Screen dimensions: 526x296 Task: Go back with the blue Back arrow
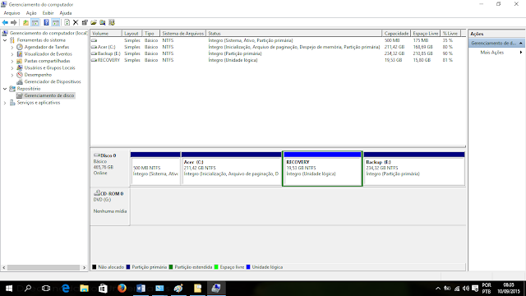click(5, 22)
